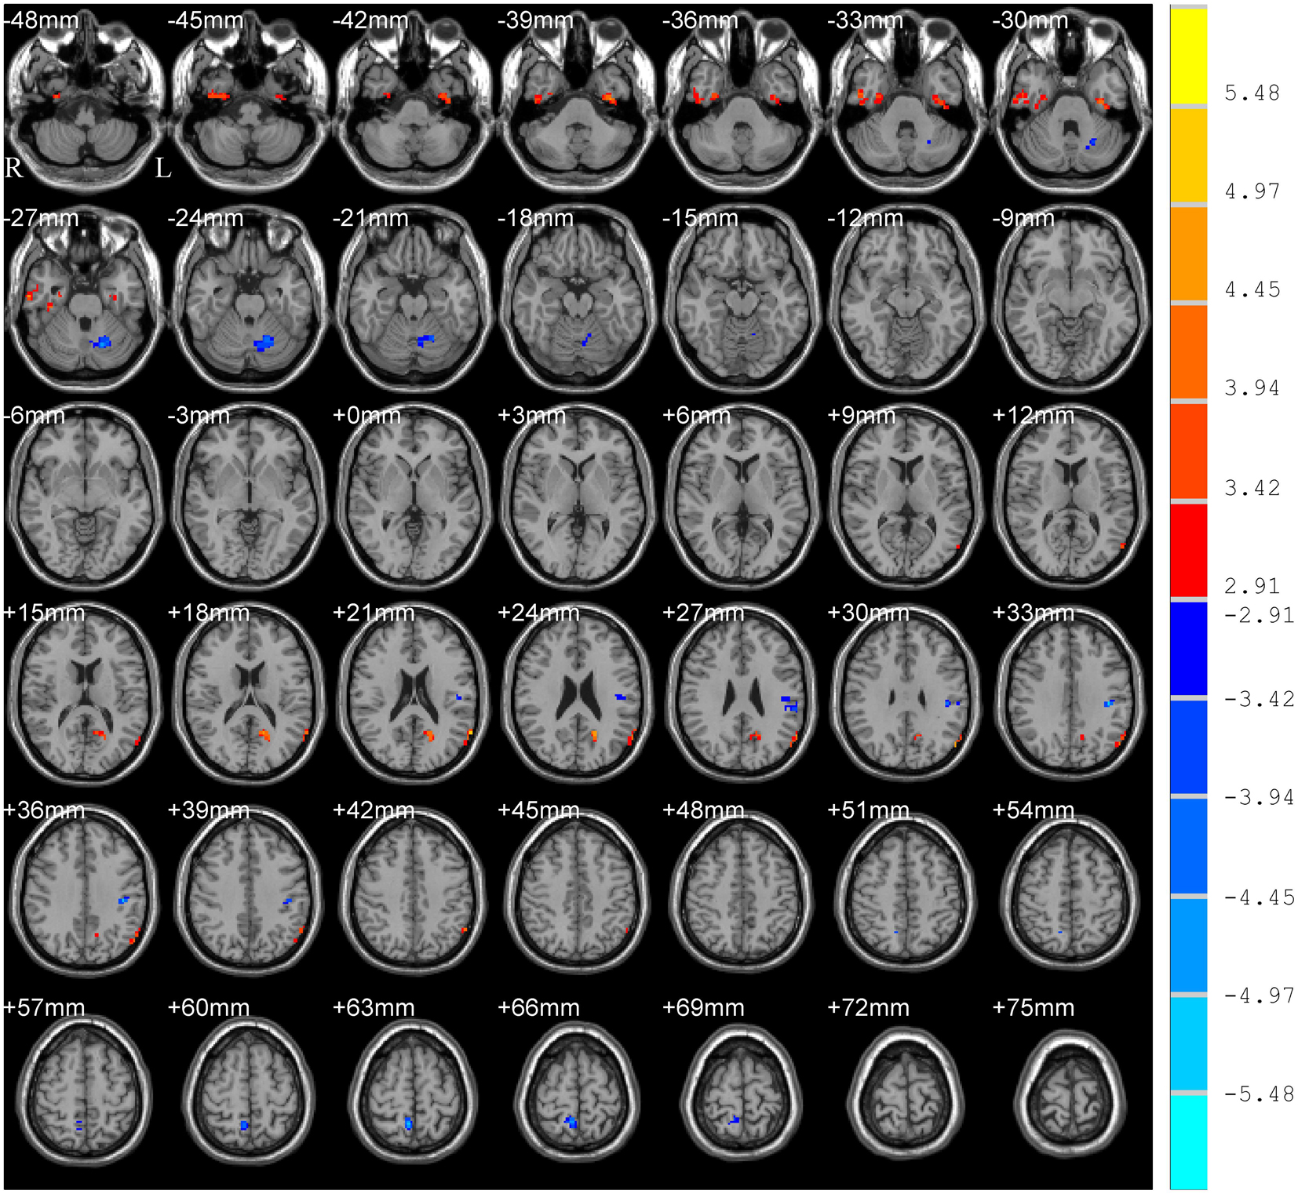Open the -24mm slice with blue cluster
The image size is (1298, 1194).
(x=249, y=298)
